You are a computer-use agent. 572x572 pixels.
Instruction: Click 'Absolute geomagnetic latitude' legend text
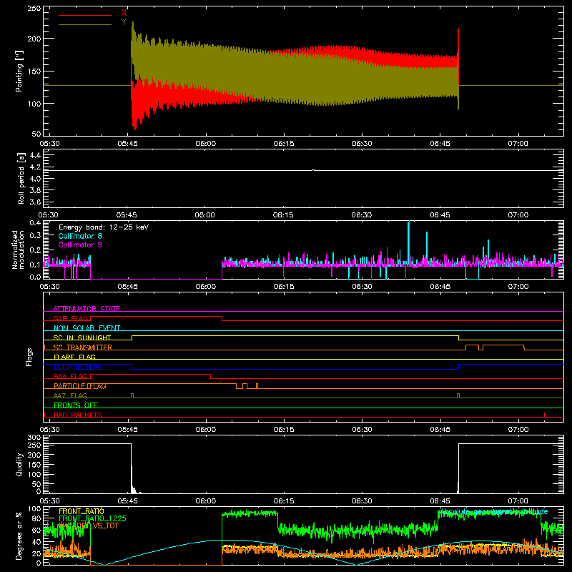coord(494,512)
